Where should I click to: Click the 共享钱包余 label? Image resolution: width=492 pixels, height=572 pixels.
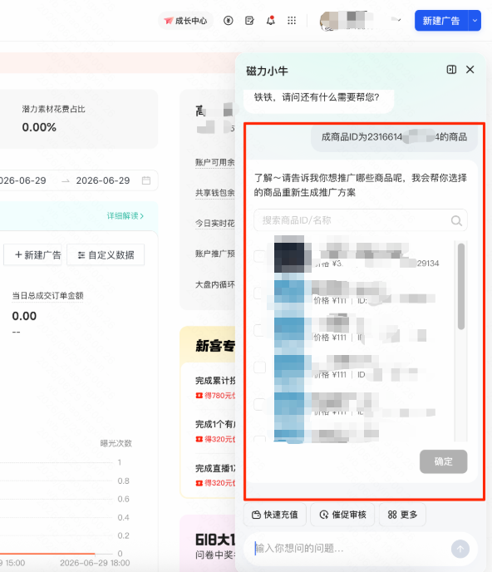[214, 193]
